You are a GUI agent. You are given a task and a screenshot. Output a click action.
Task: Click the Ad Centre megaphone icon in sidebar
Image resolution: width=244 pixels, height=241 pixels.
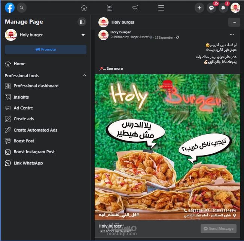[x=8, y=108]
